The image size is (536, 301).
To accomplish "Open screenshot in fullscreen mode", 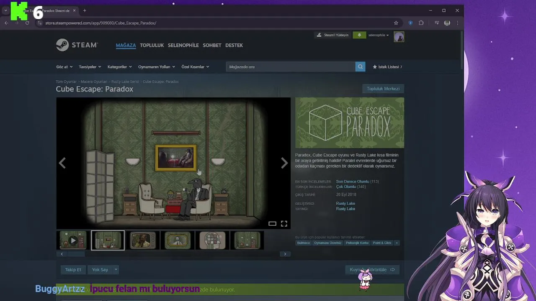I will [x=284, y=224].
